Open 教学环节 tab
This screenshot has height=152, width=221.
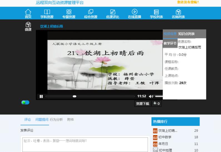coord(170,43)
